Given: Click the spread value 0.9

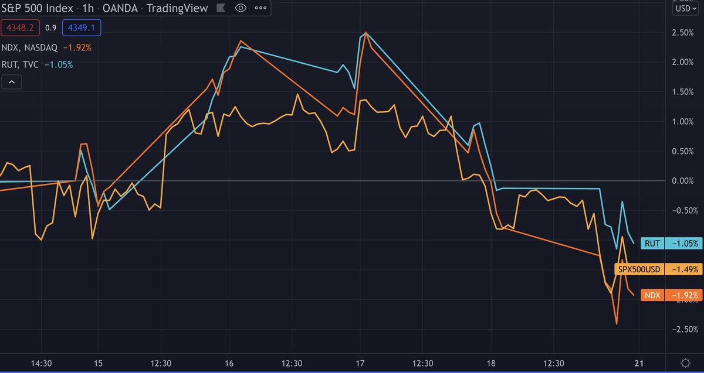Looking at the screenshot, I should click(50, 28).
